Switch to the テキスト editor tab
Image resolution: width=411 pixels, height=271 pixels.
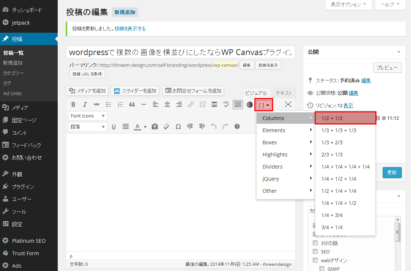(x=284, y=93)
